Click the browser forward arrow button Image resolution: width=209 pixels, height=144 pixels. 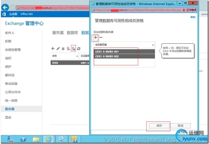(12, 7)
